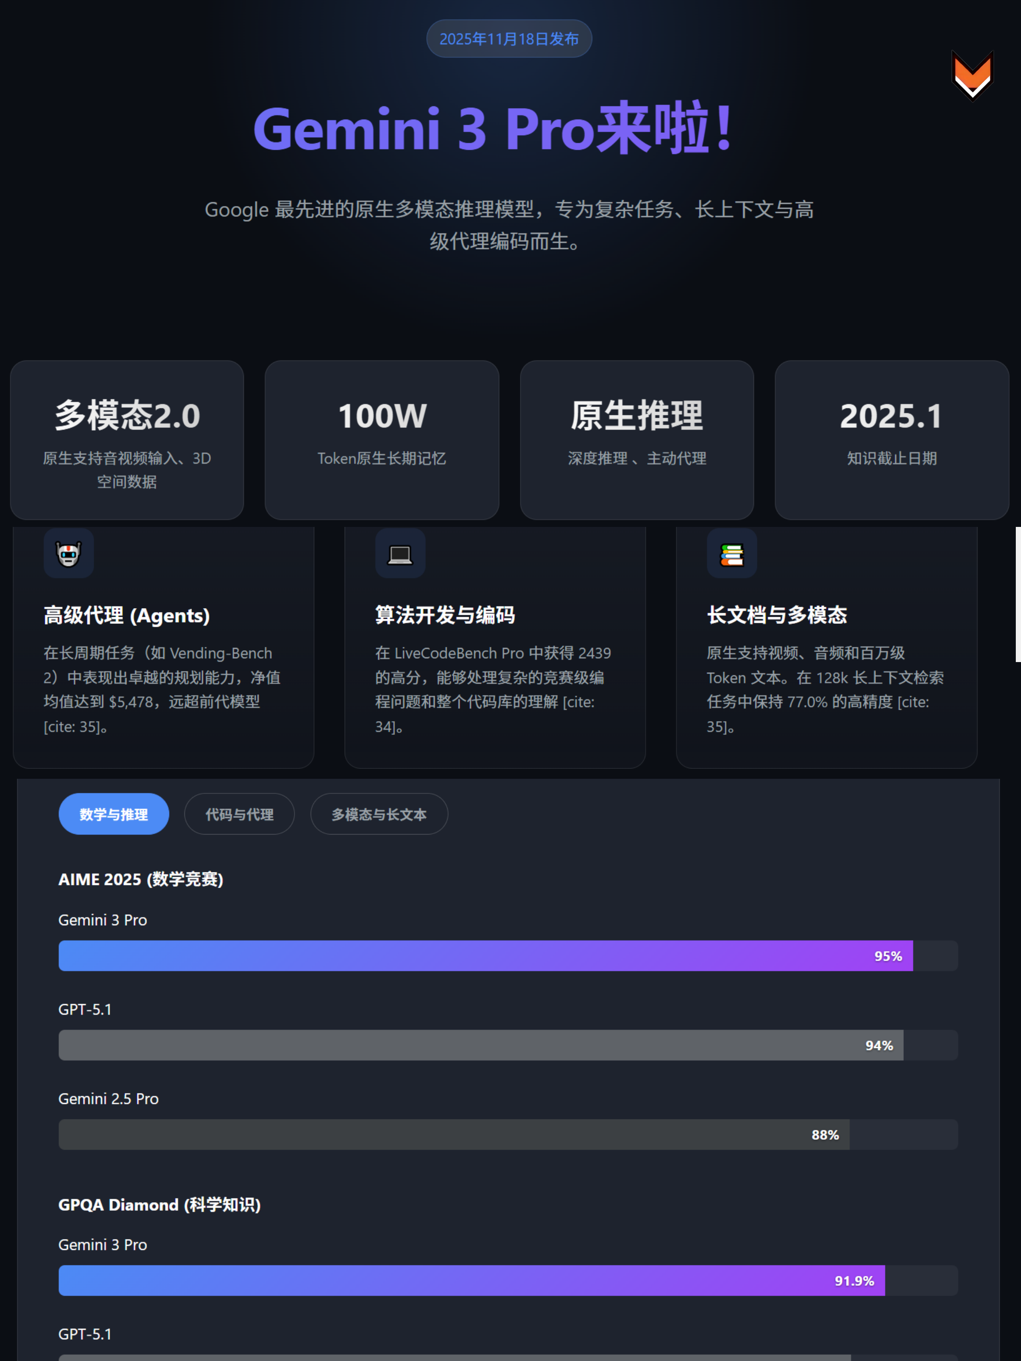Click the 多模态2.0 stat card

(x=127, y=439)
